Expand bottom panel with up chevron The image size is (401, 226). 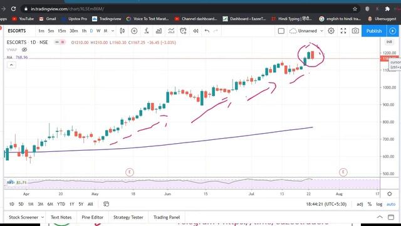(x=380, y=217)
